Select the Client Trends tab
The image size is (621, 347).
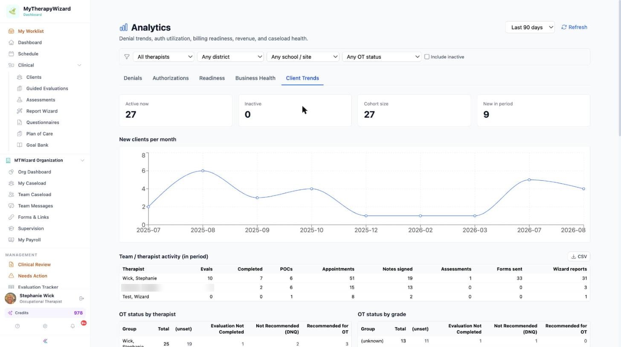pyautogui.click(x=302, y=78)
